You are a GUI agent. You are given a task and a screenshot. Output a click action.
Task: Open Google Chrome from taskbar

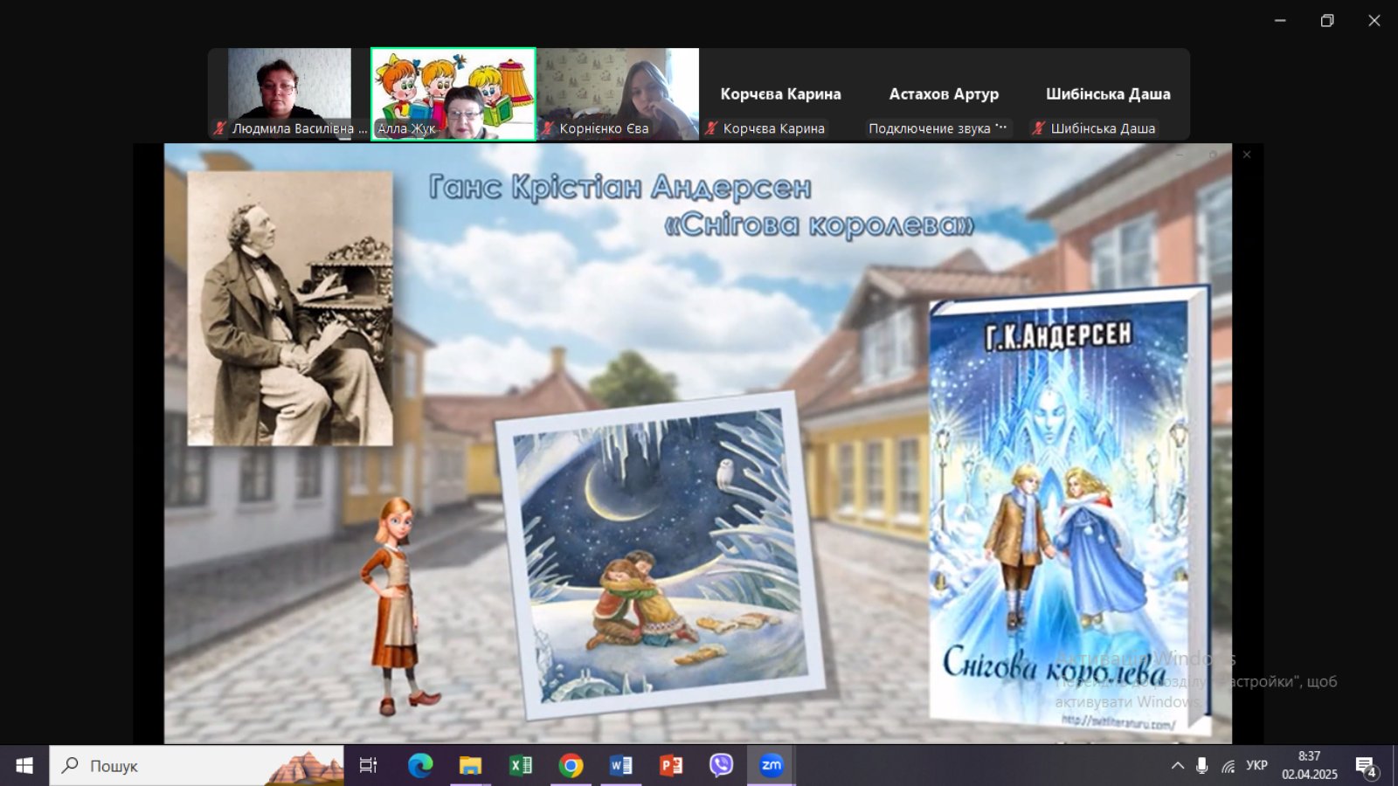(571, 766)
